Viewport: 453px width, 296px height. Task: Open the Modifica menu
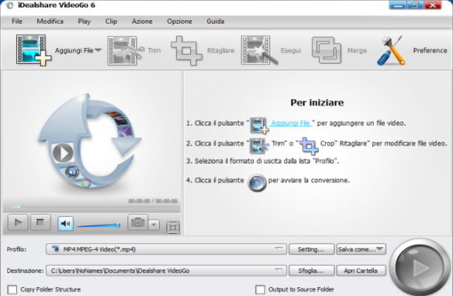click(50, 21)
